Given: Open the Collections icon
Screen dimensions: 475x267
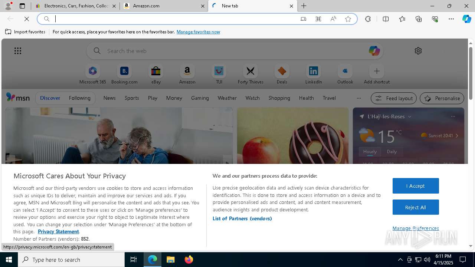Looking at the screenshot, I should click(419, 19).
